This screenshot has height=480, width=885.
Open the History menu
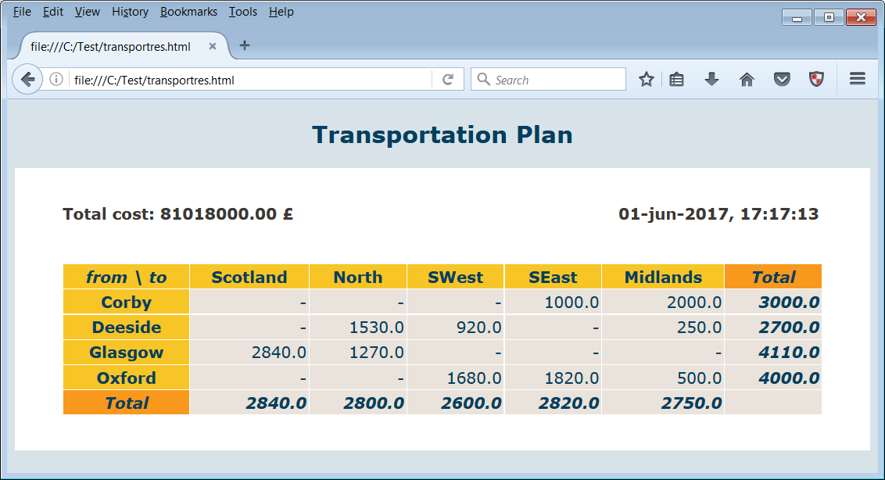pyautogui.click(x=130, y=12)
